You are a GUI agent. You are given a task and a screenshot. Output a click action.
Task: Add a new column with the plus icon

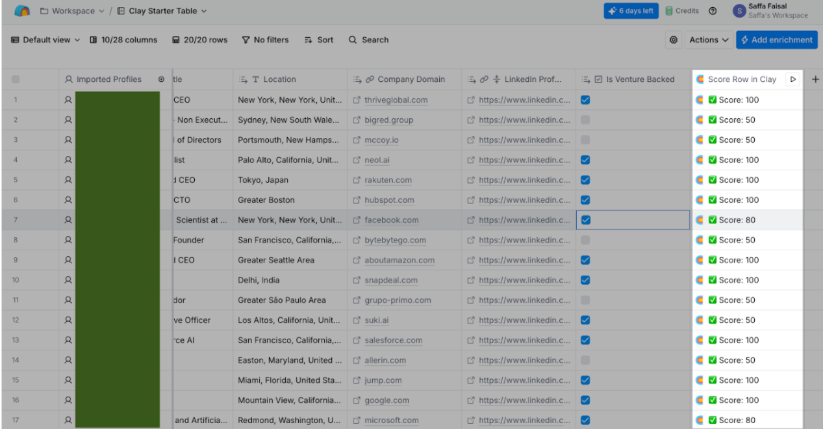point(815,79)
